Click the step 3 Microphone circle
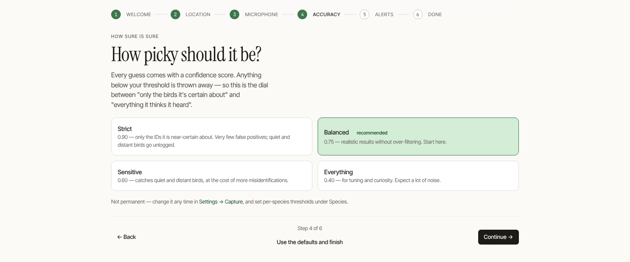Viewport: 630px width, 262px height. (234, 14)
